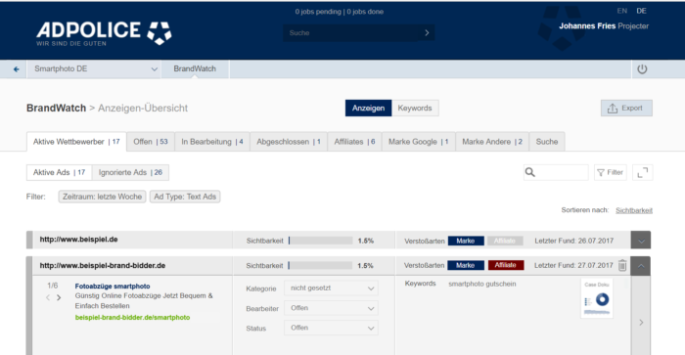Open the BrandWatch top tab
This screenshot has height=355, width=685.
(x=195, y=69)
